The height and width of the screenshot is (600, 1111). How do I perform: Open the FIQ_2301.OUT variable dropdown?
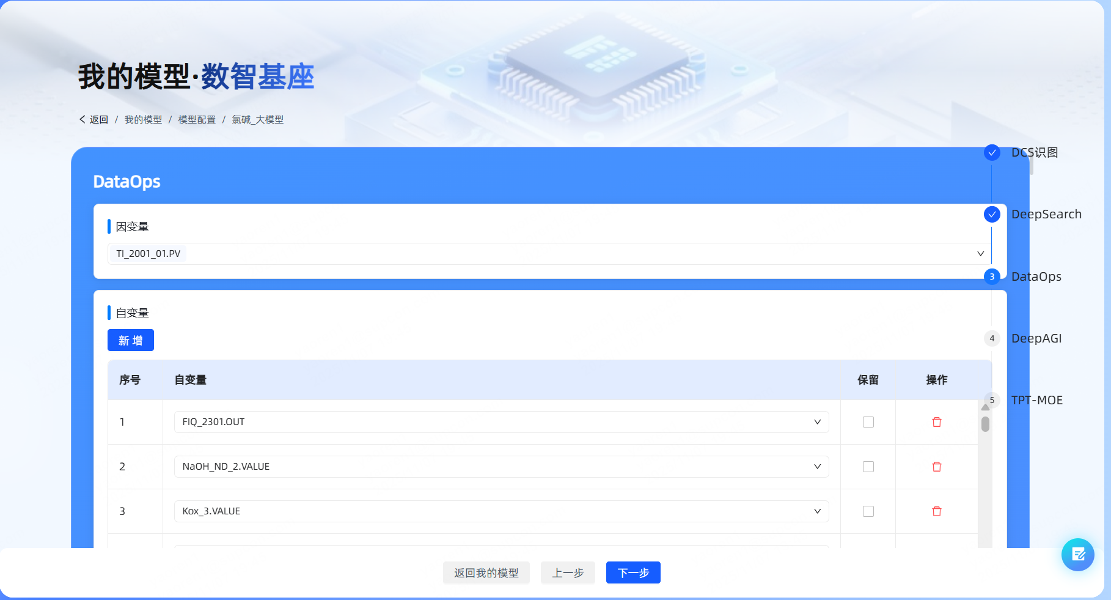[817, 422]
